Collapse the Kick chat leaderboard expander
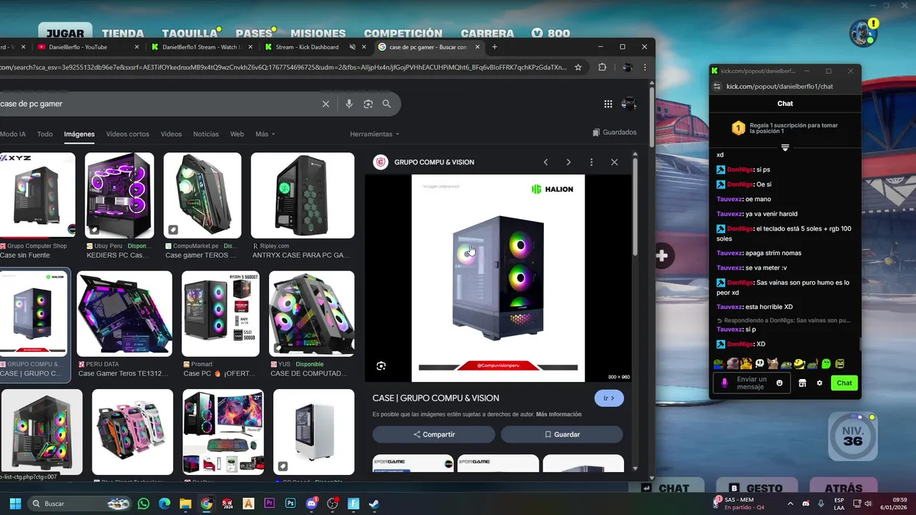The height and width of the screenshot is (515, 916). pos(785,147)
